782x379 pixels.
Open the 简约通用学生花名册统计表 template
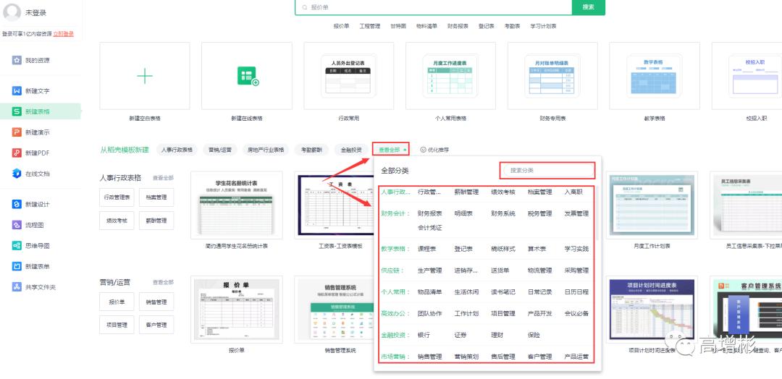236,205
